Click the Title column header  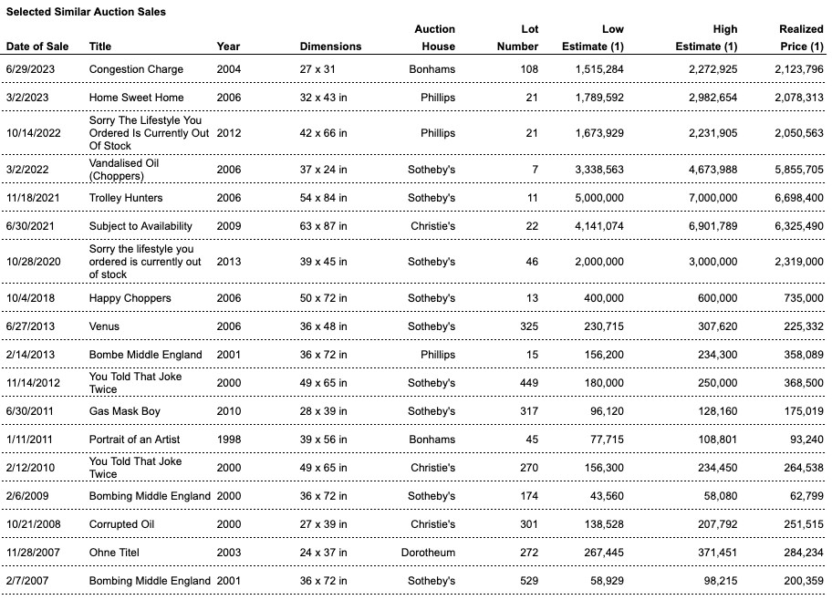point(100,47)
